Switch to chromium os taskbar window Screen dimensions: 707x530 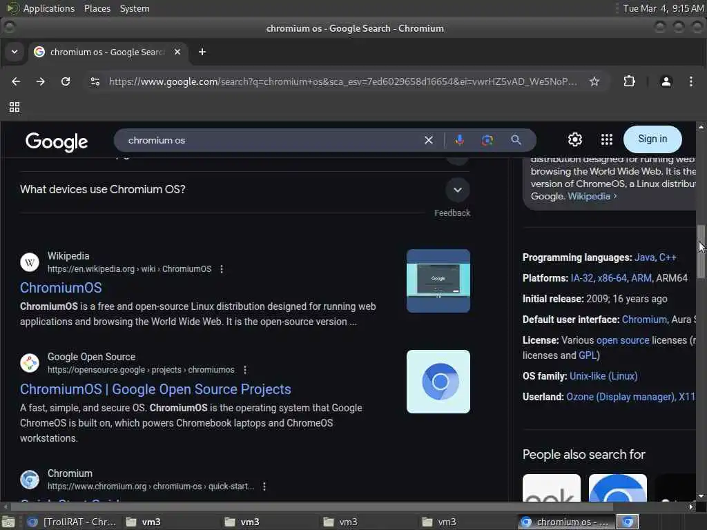click(x=566, y=522)
